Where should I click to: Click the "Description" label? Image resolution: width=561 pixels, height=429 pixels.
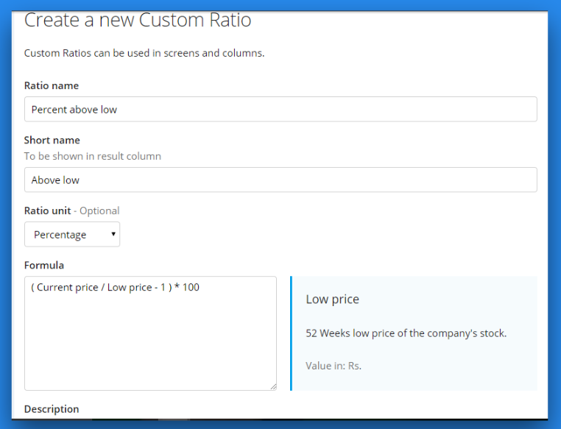pos(52,408)
